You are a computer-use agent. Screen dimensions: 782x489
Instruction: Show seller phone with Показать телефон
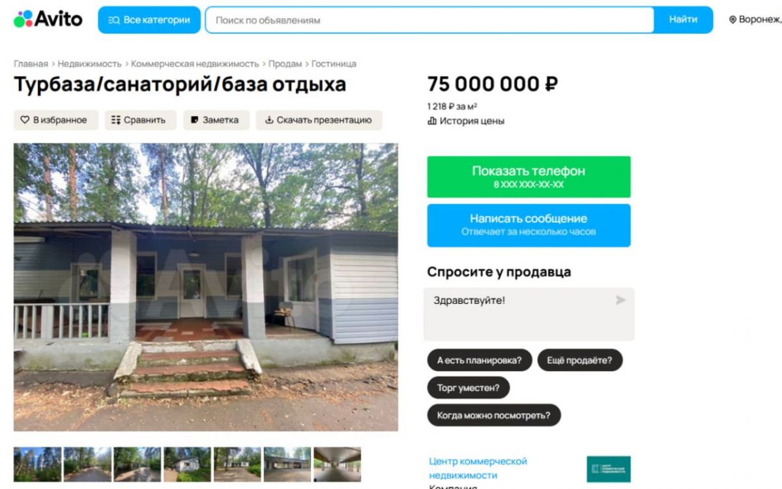pyautogui.click(x=529, y=177)
